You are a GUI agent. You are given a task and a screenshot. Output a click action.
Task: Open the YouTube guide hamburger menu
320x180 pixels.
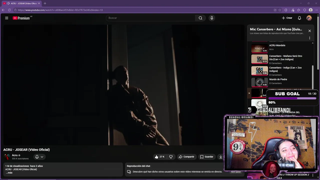click(7, 18)
